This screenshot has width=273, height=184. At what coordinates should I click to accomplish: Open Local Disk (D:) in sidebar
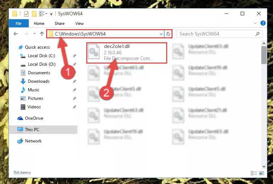pos(42,64)
